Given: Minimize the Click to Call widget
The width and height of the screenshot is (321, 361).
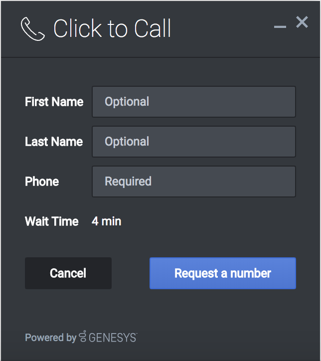Looking at the screenshot, I should click(280, 26).
